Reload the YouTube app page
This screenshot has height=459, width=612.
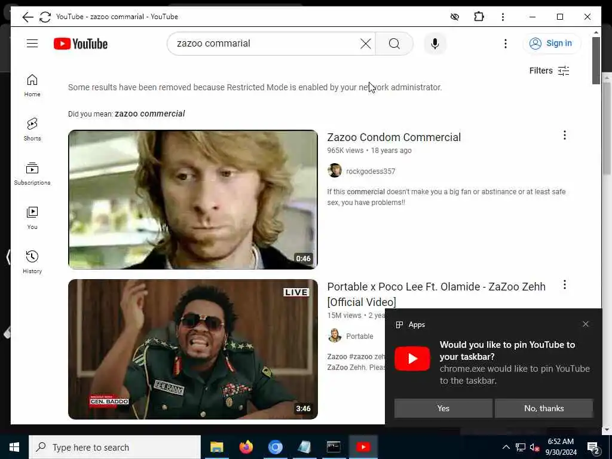pyautogui.click(x=45, y=17)
